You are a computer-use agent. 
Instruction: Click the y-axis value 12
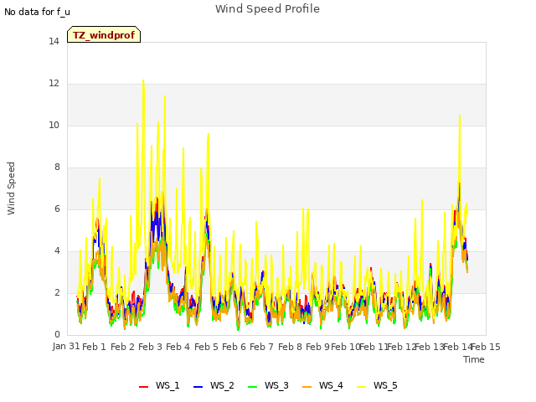pyautogui.click(x=54, y=84)
